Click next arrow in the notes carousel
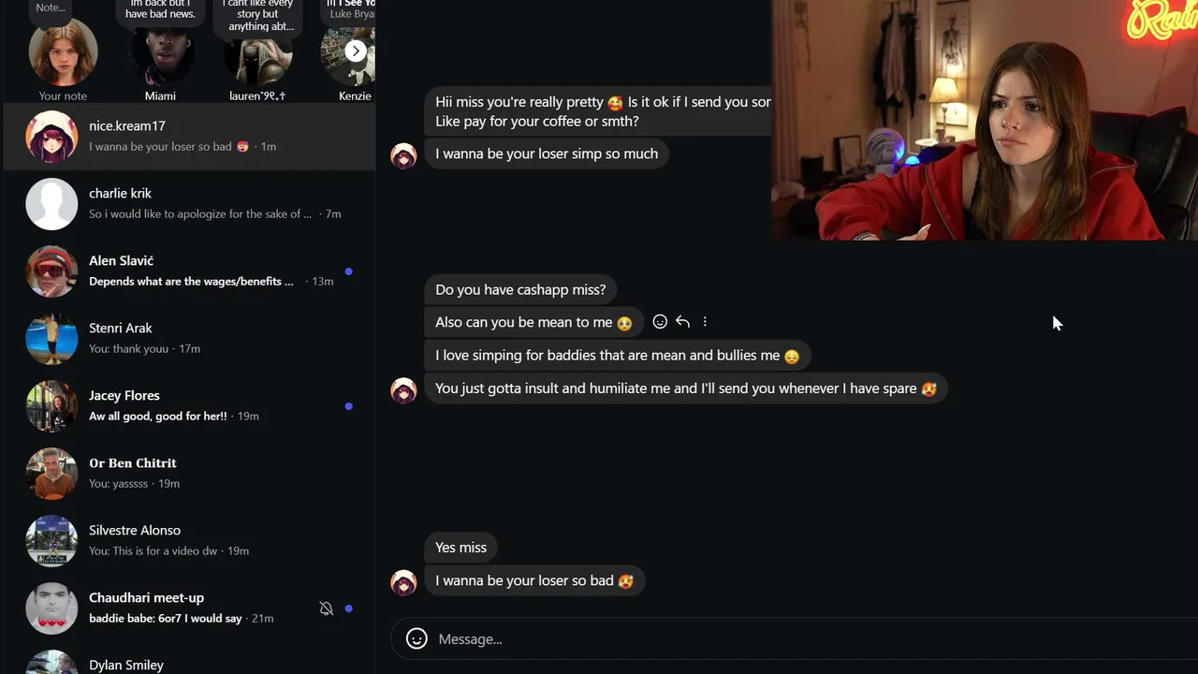Viewport: 1198px width, 674px height. point(356,51)
